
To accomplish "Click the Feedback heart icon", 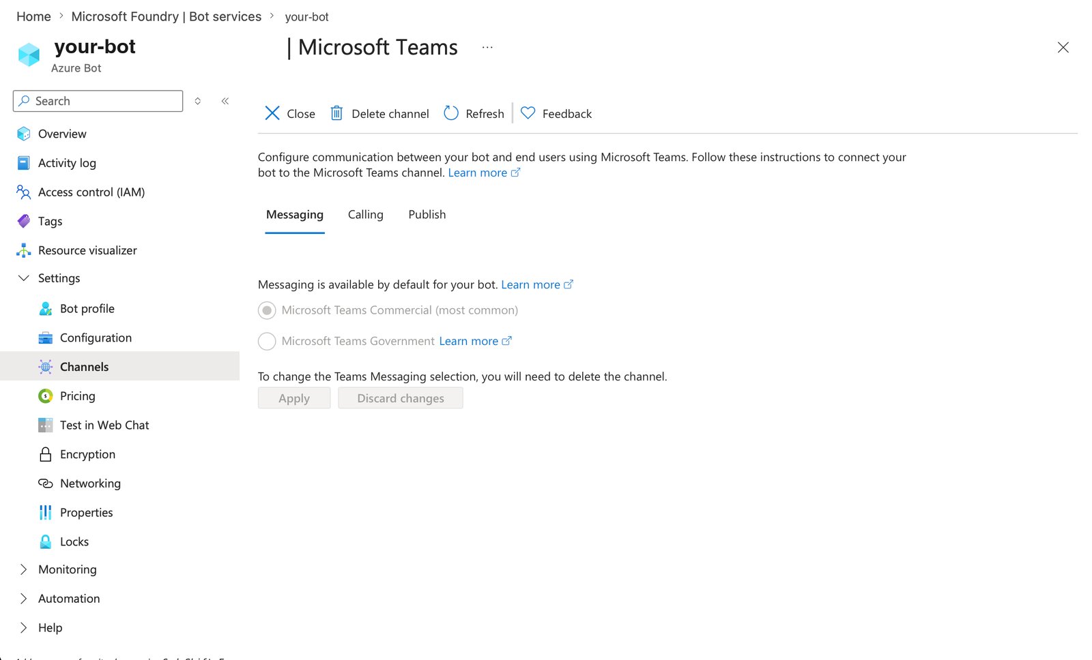I will pos(528,113).
